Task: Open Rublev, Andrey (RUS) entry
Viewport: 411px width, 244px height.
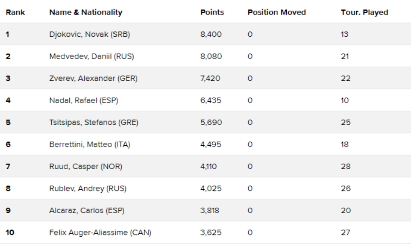Action: point(87,188)
